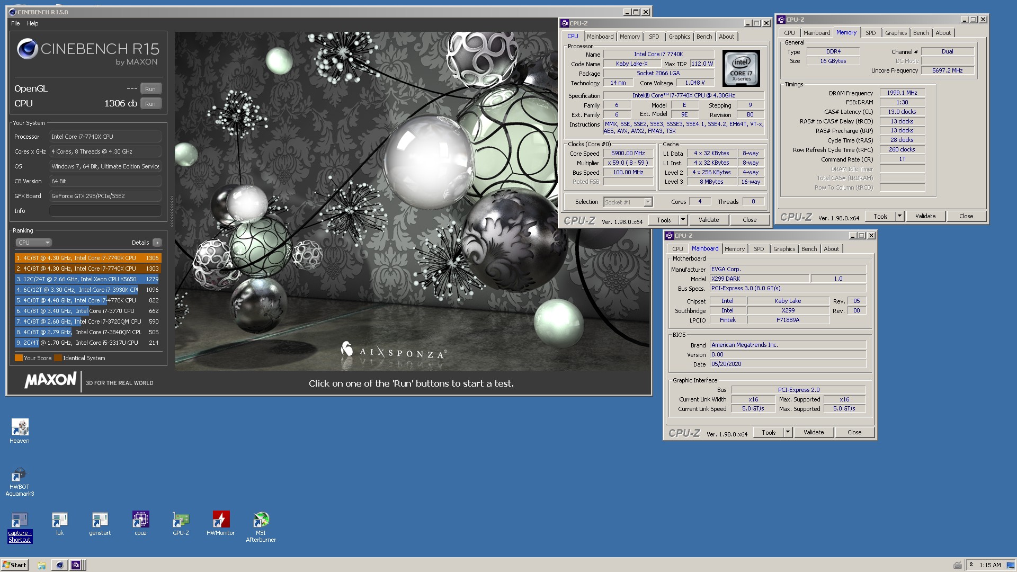This screenshot has height=572, width=1017.
Task: Switch to Mainboard tab in CPU-Z CPU window
Action: (600, 37)
